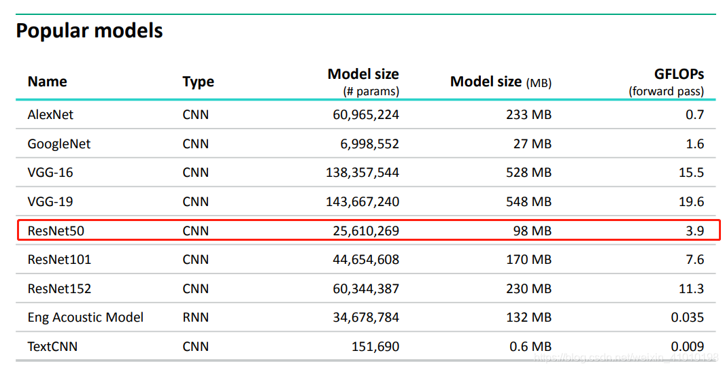Click the 'Popular models' heading

(89, 31)
